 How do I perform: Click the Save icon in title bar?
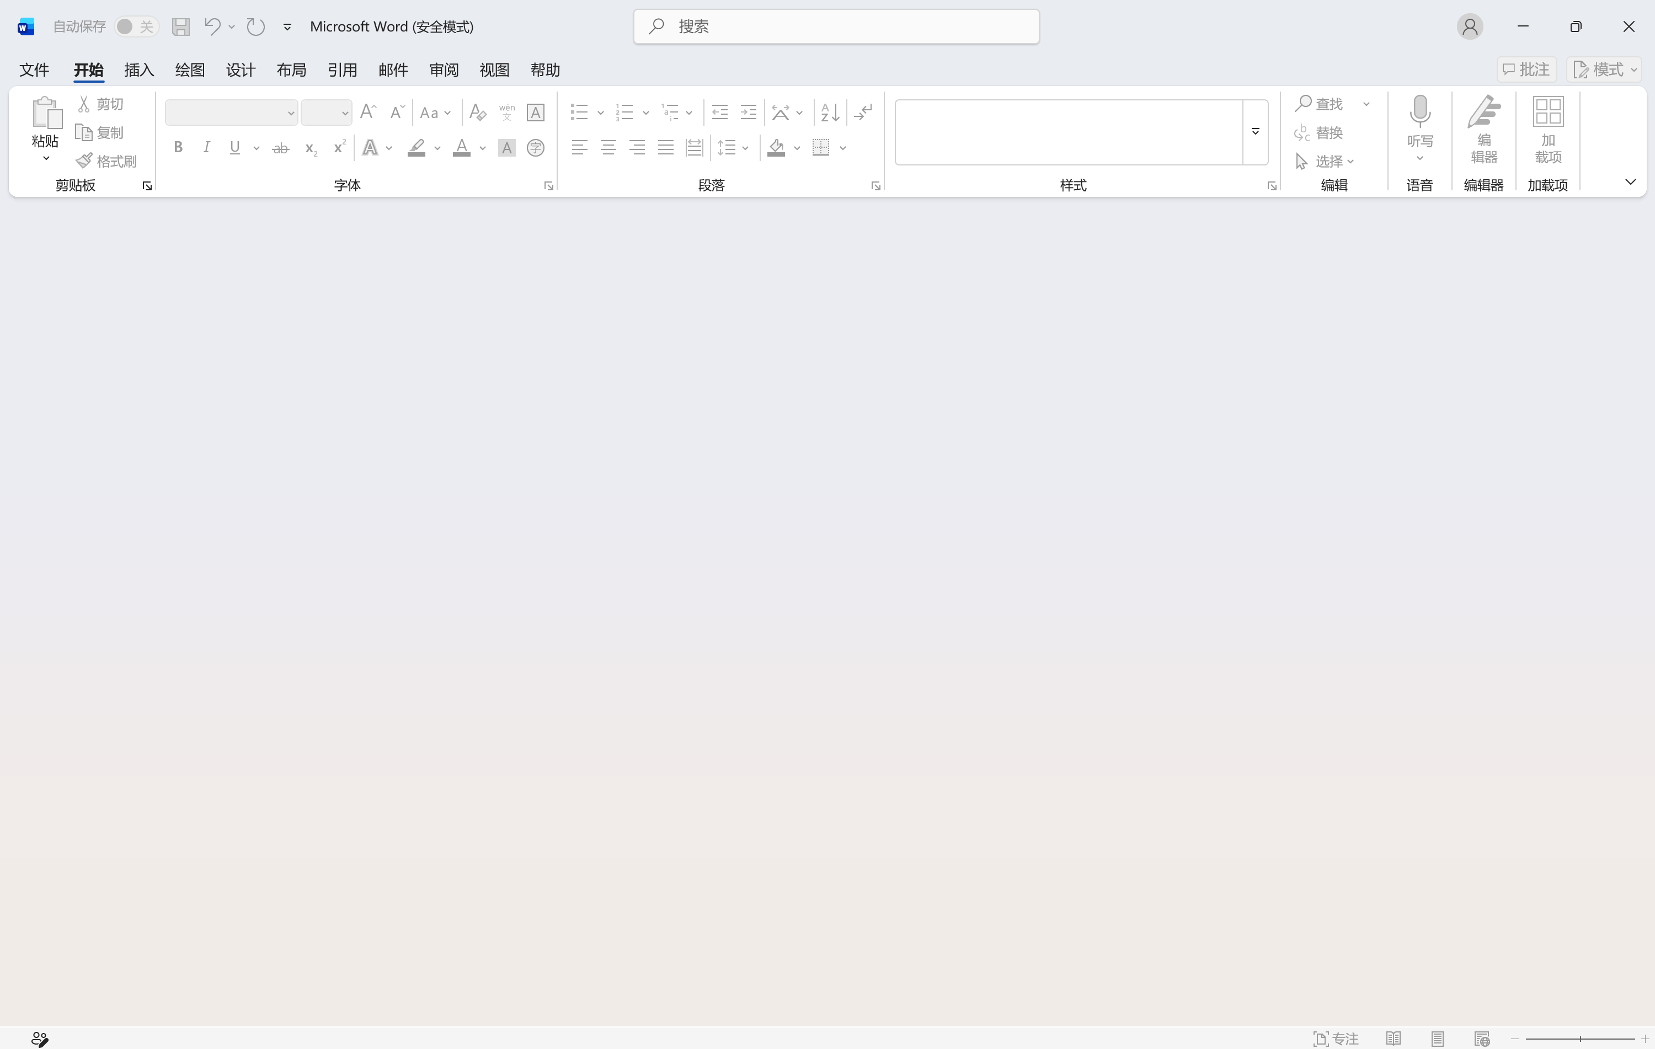tap(181, 27)
